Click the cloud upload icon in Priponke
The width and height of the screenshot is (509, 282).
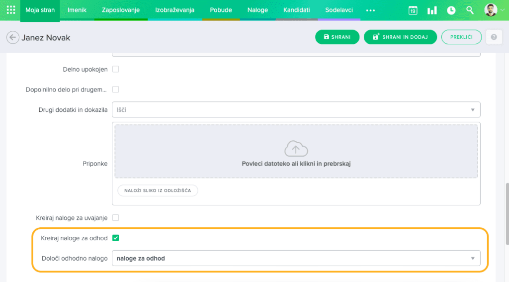tap(296, 149)
